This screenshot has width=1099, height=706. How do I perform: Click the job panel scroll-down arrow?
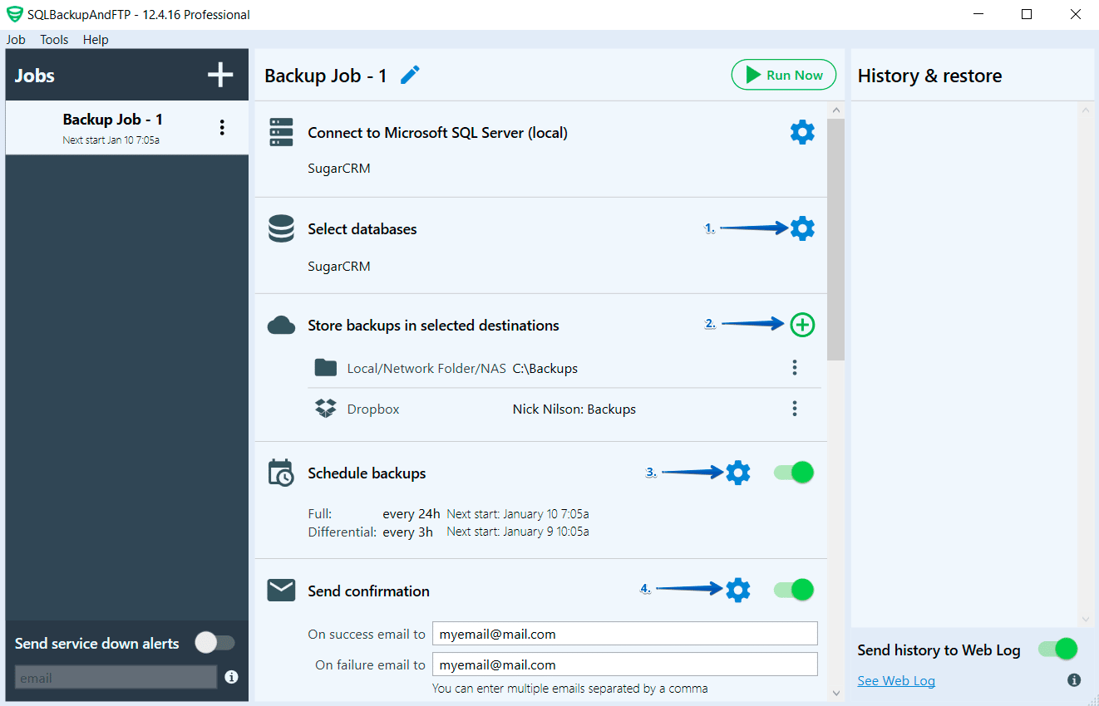point(836,692)
